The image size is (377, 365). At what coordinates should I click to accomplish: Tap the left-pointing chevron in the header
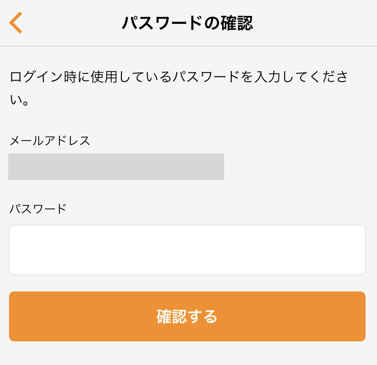pyautogui.click(x=16, y=23)
